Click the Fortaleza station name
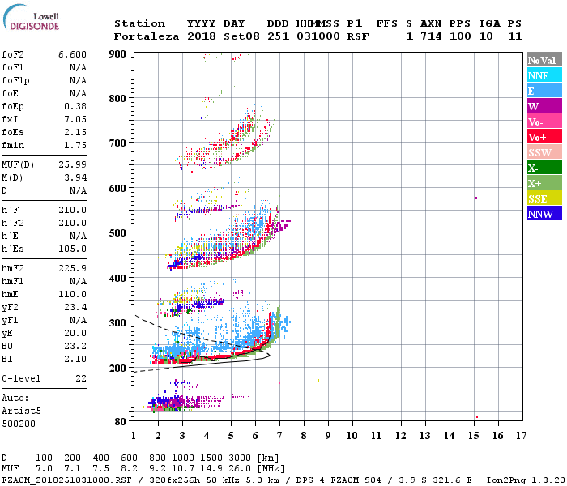The image size is (567, 486). click(x=147, y=36)
